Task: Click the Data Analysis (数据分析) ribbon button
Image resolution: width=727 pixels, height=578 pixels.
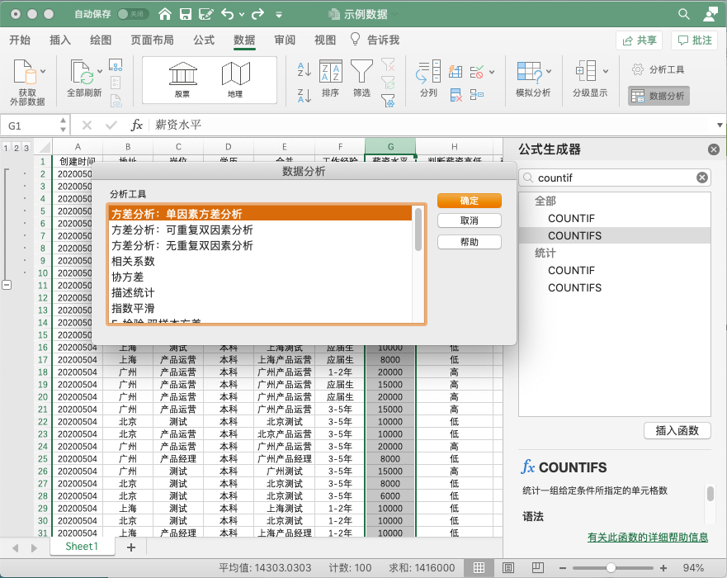Action: pos(658,96)
